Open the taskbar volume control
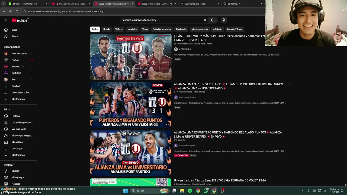 pos(324,191)
